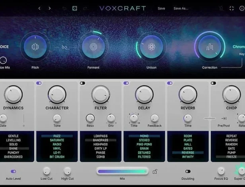Click the Character Tone knob

[x=57, y=118]
